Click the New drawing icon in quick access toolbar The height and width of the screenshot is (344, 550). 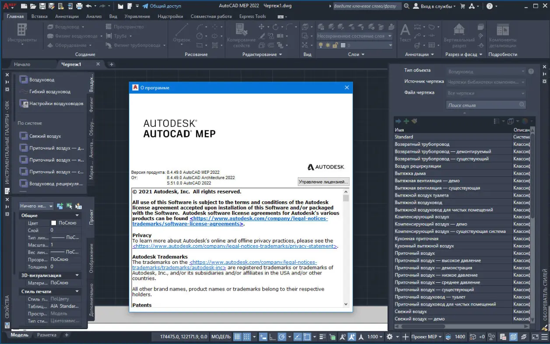[x=23, y=6]
